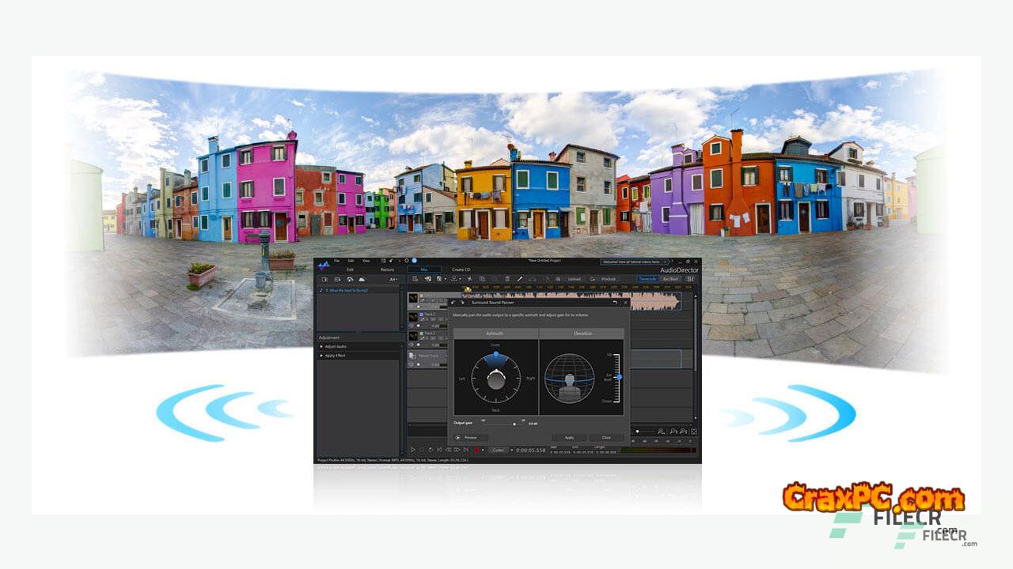Screen dimensions: 1013x569
Task: Click the pen/draw tool icon in Mix toolbar
Action: [x=520, y=279]
